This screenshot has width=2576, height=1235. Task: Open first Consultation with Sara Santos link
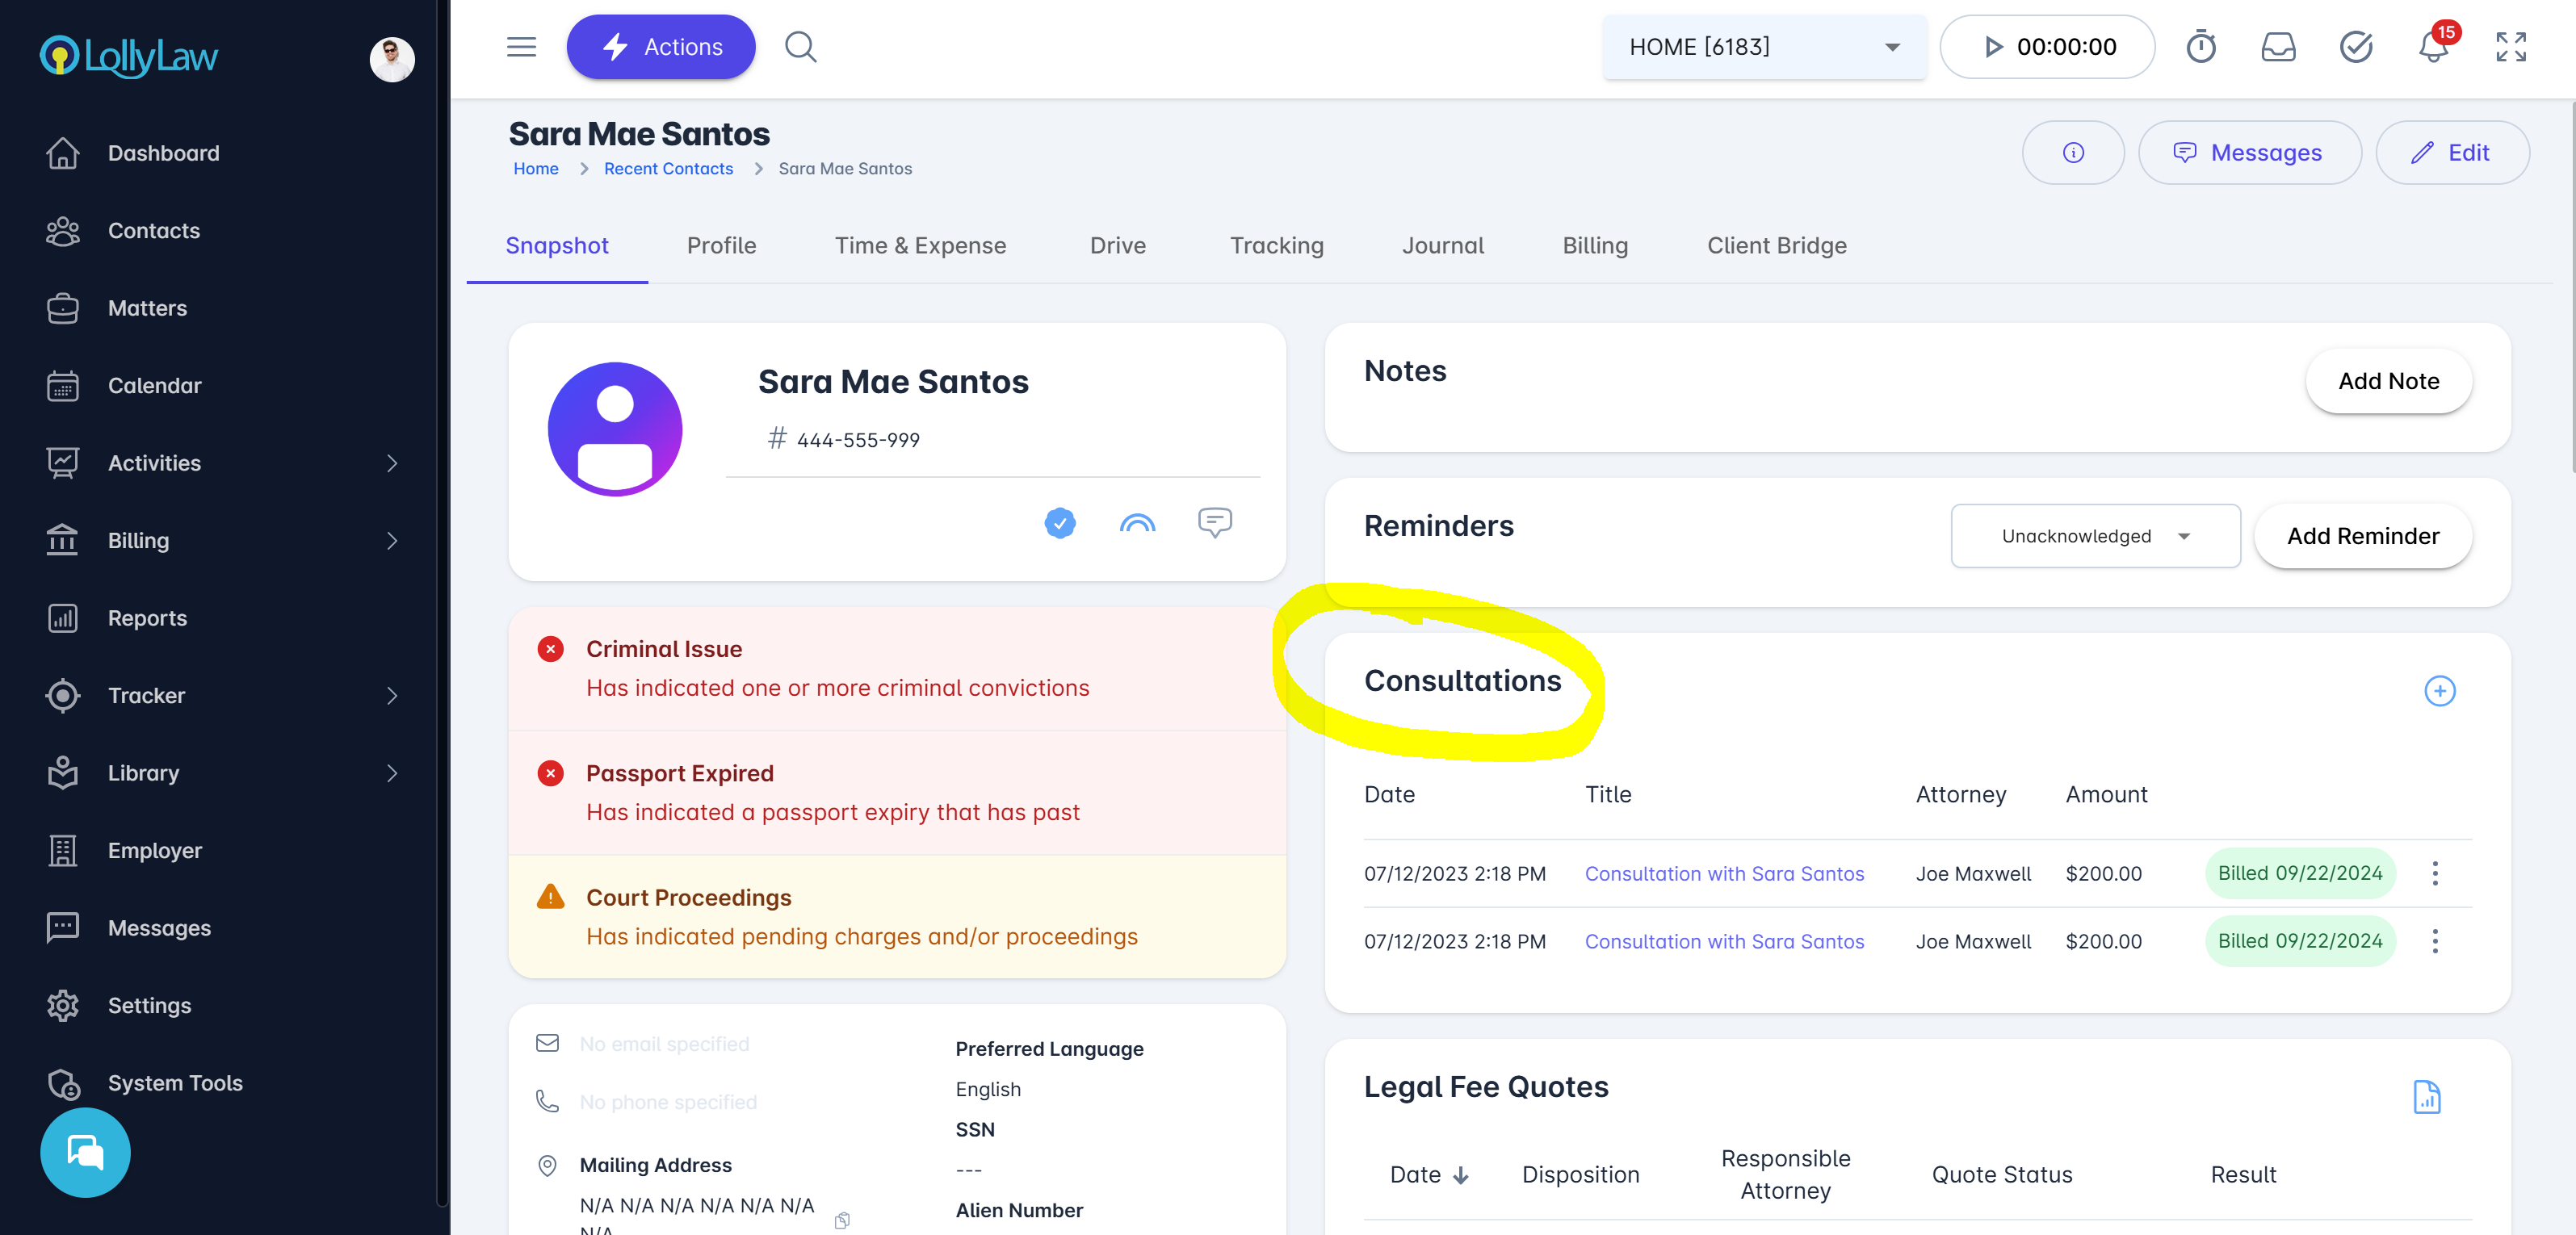(x=1724, y=873)
